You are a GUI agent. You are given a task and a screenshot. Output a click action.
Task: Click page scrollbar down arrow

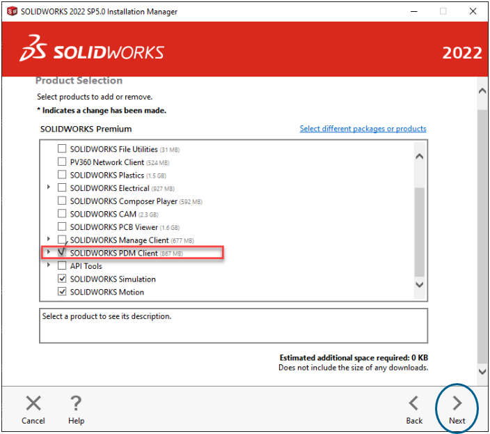tap(482, 372)
